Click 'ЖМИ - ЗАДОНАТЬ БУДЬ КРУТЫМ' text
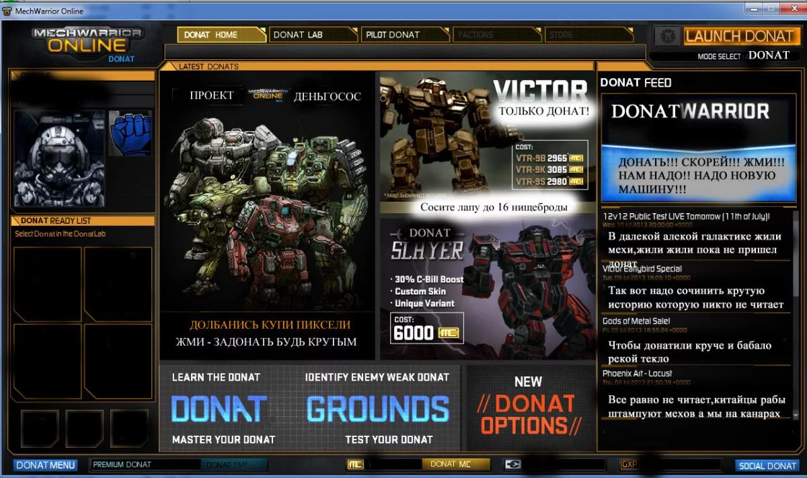Viewport: 807px width, 478px height. [x=266, y=342]
